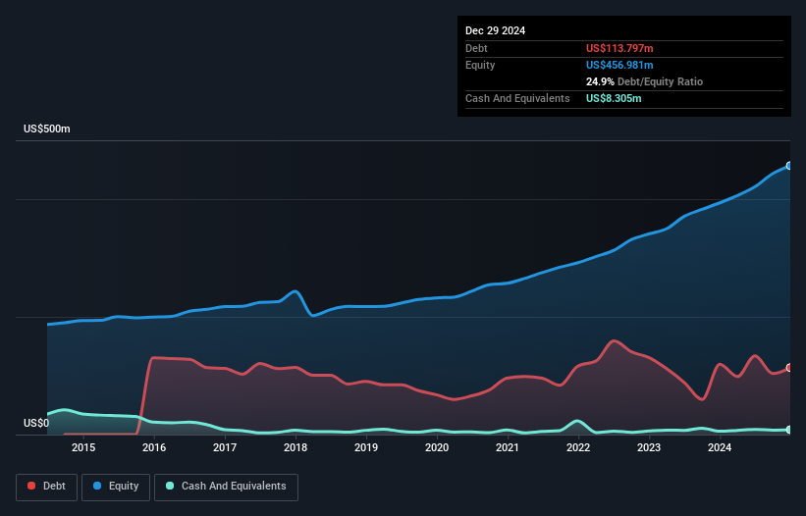Click the 2015 x-axis label

(83, 447)
